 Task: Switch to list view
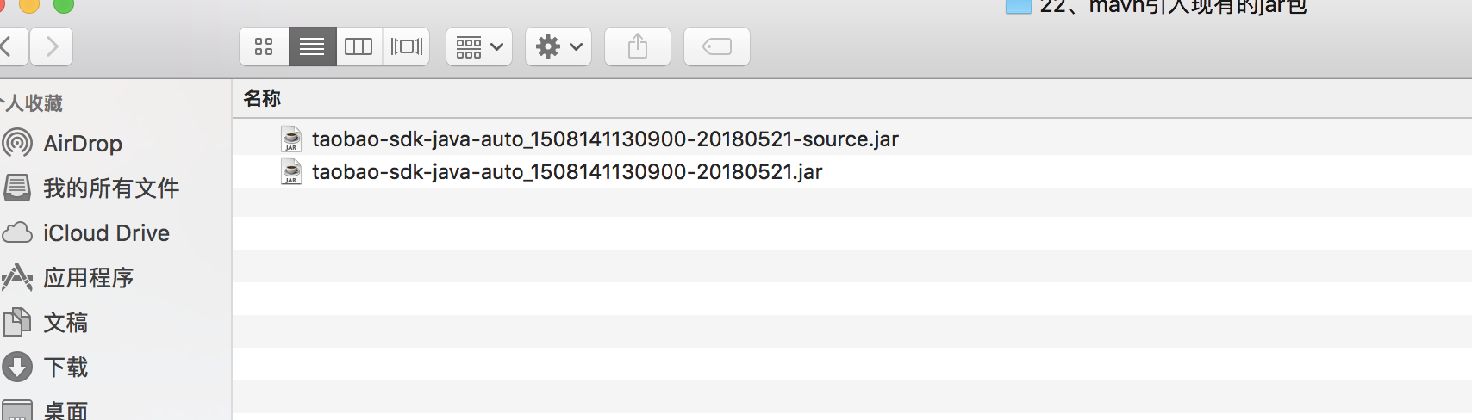click(x=312, y=46)
